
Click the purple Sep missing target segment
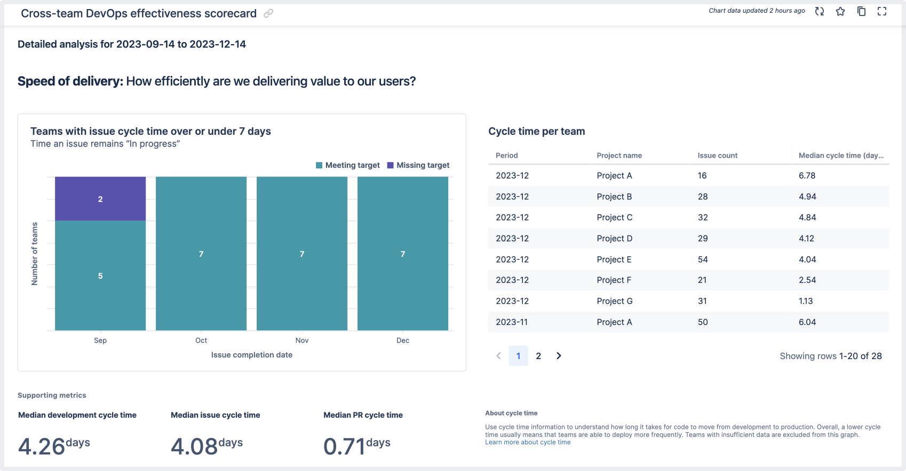point(100,199)
